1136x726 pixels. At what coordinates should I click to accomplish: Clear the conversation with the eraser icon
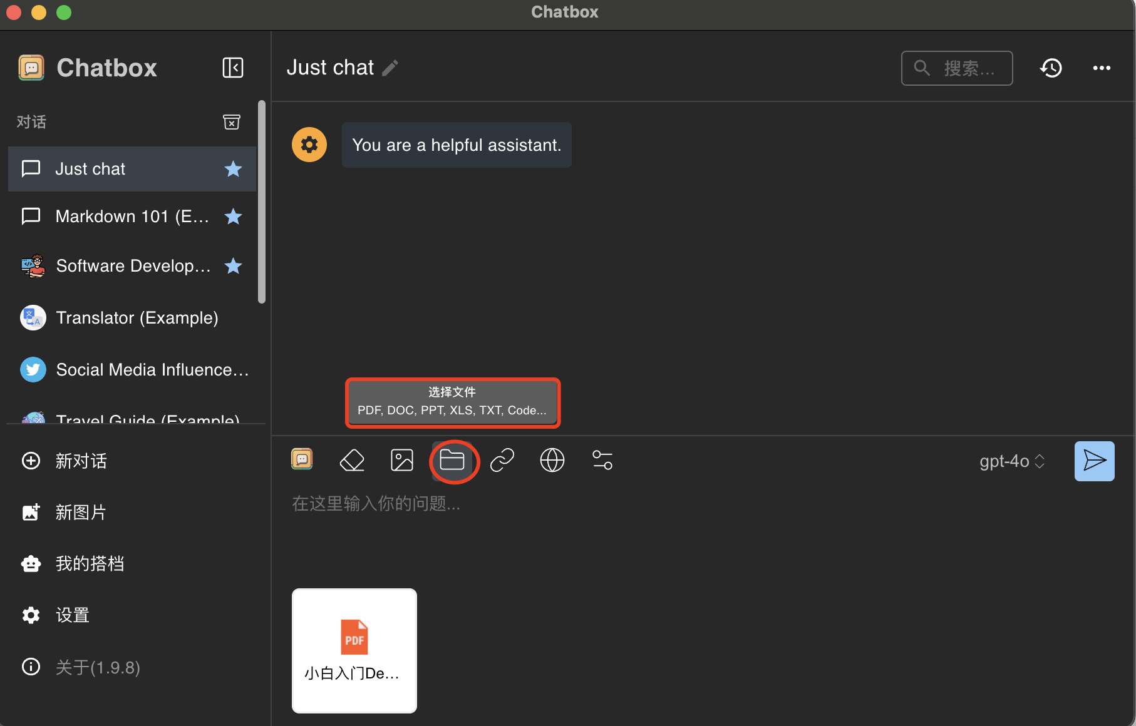[352, 461]
